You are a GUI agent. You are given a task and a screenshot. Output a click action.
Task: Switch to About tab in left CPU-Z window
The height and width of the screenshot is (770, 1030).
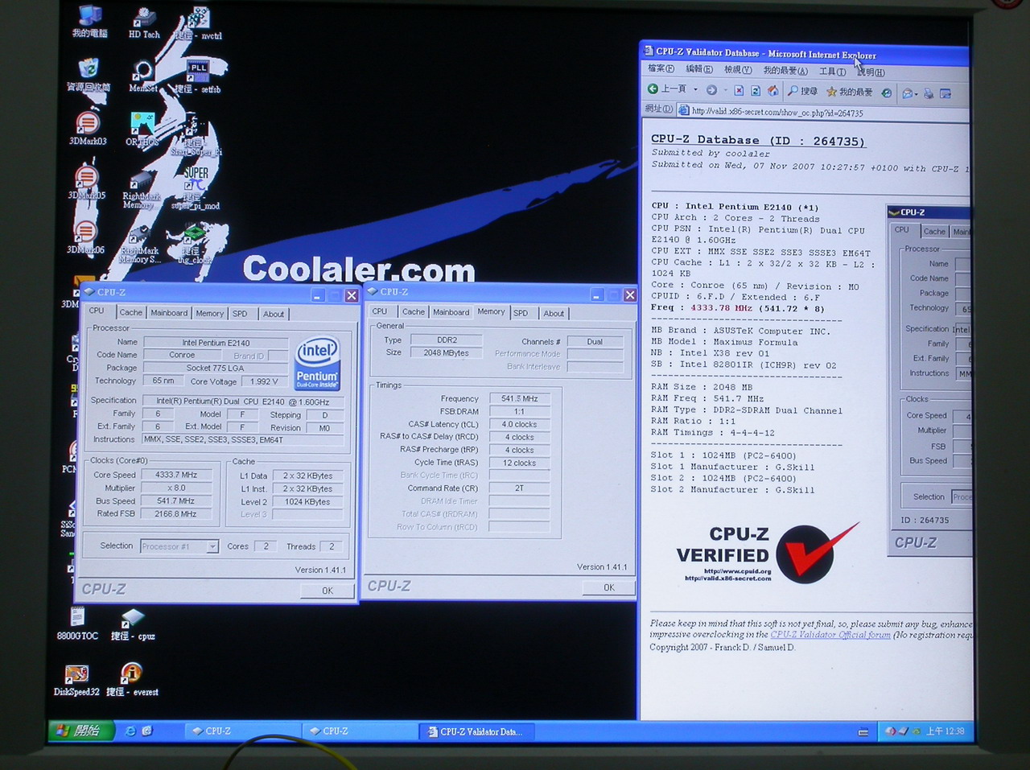[274, 314]
